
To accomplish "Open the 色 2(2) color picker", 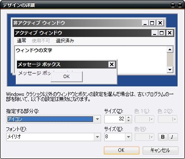I will pos(168,119).
